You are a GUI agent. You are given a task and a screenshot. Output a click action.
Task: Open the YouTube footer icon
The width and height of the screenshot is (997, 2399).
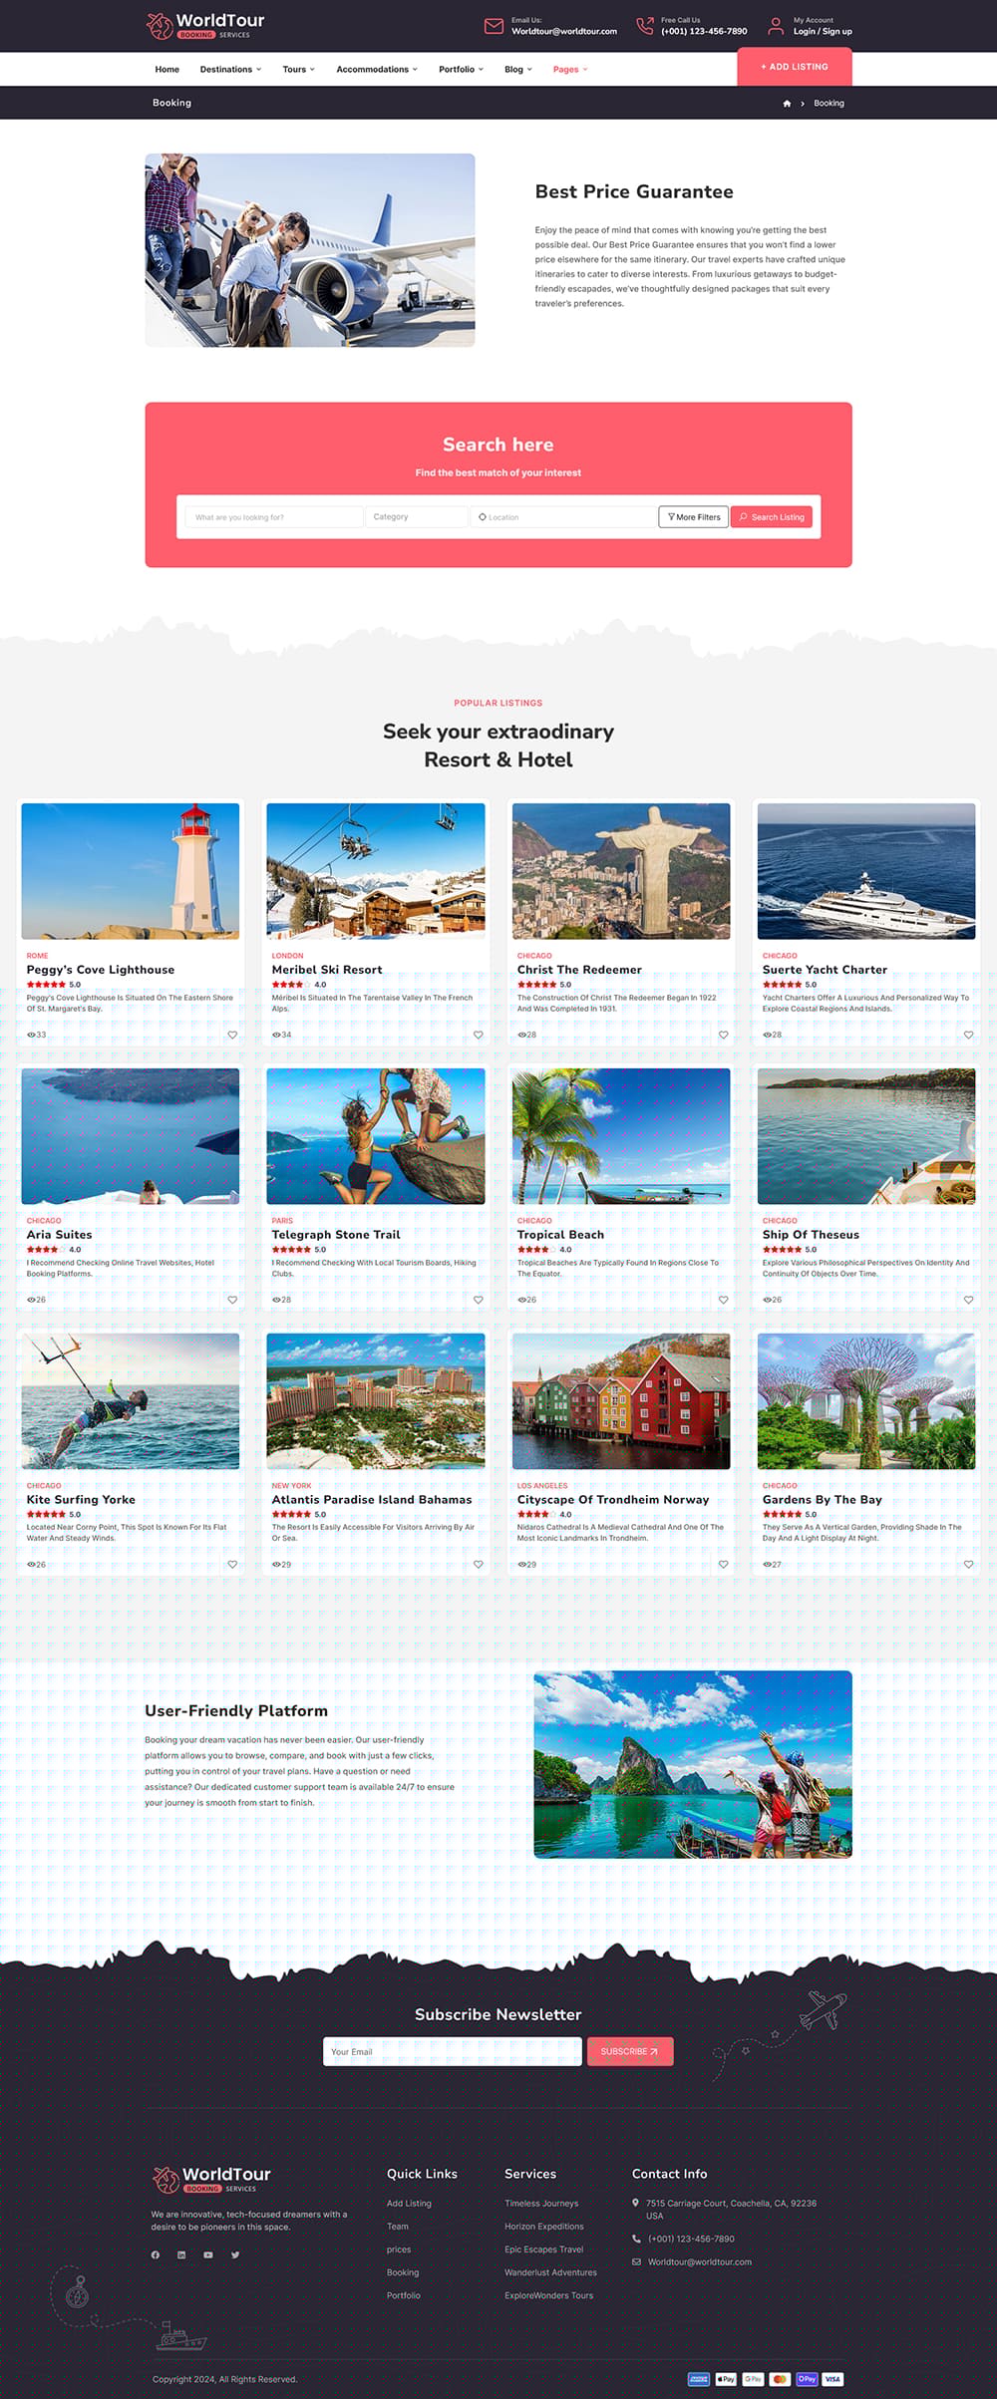coord(208,2254)
